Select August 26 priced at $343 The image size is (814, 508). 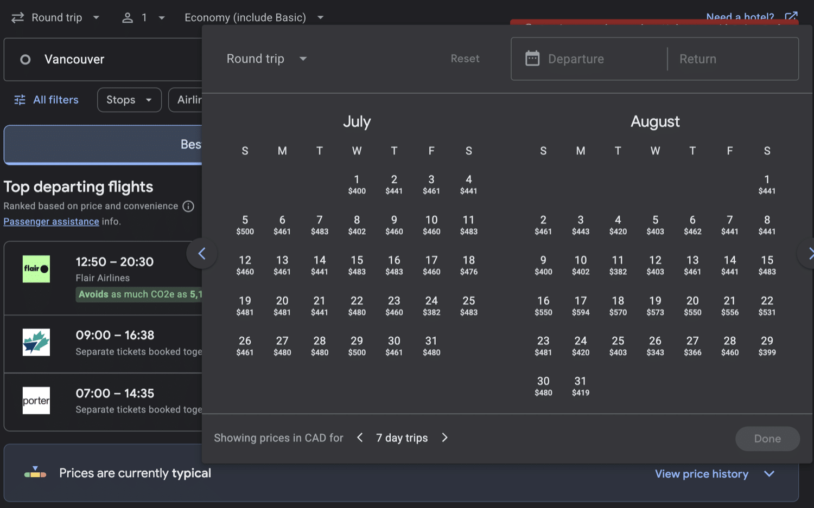click(655, 346)
